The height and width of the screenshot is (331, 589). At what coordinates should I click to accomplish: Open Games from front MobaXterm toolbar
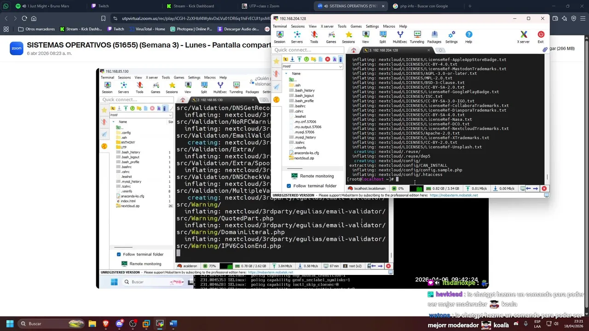(331, 37)
